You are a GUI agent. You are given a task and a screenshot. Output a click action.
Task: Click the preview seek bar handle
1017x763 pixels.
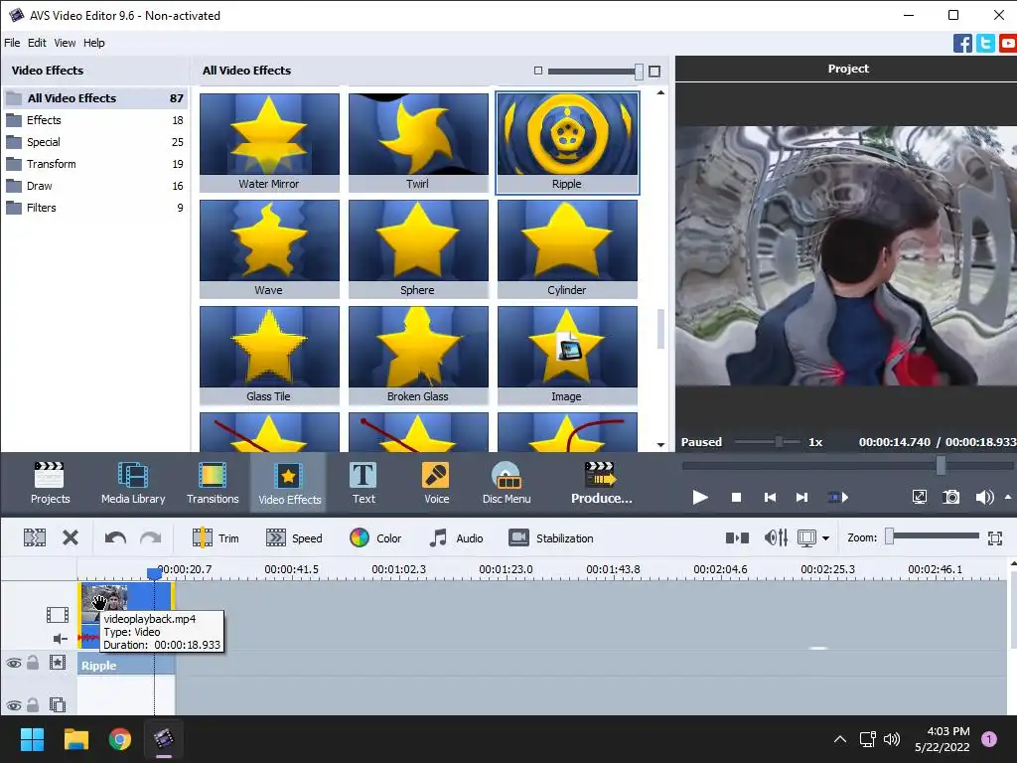click(941, 465)
